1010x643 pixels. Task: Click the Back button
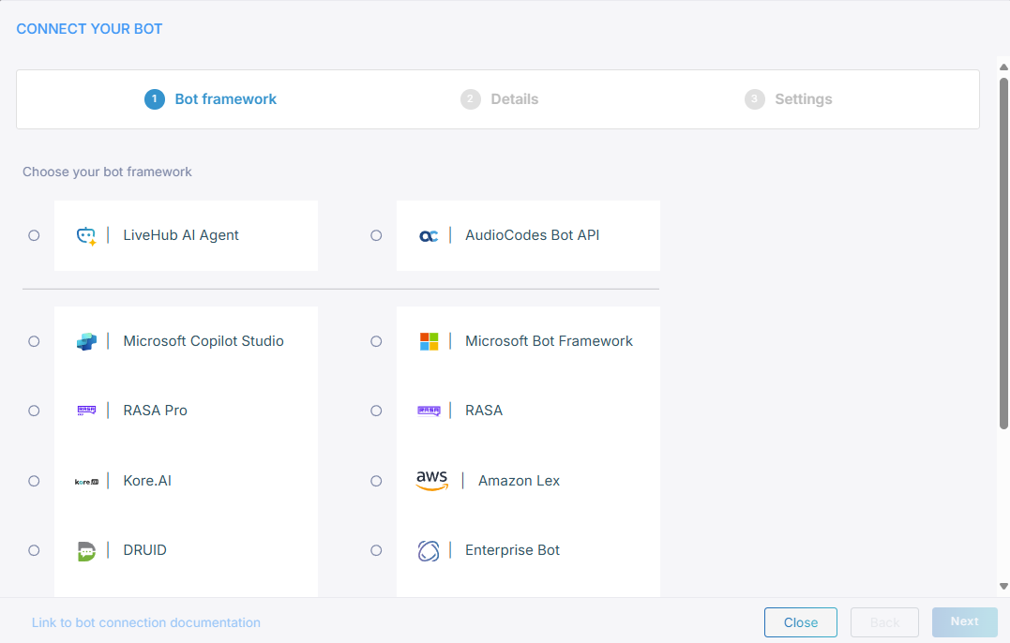click(884, 622)
